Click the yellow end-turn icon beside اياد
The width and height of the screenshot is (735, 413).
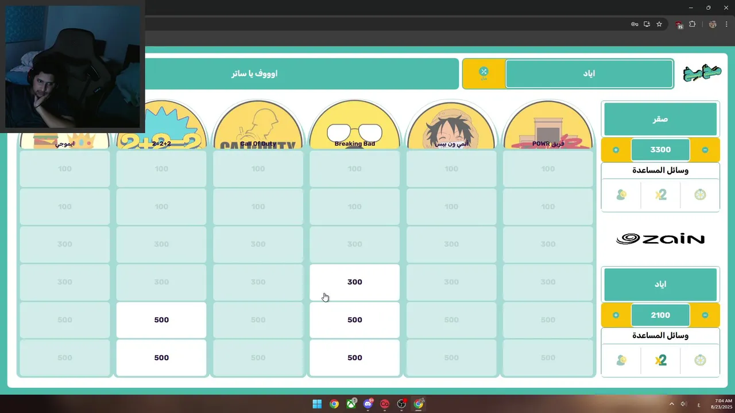click(x=483, y=73)
